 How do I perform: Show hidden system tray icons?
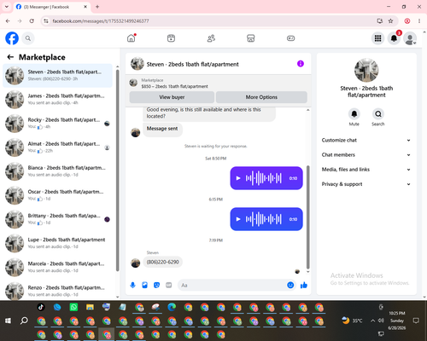pos(372,321)
